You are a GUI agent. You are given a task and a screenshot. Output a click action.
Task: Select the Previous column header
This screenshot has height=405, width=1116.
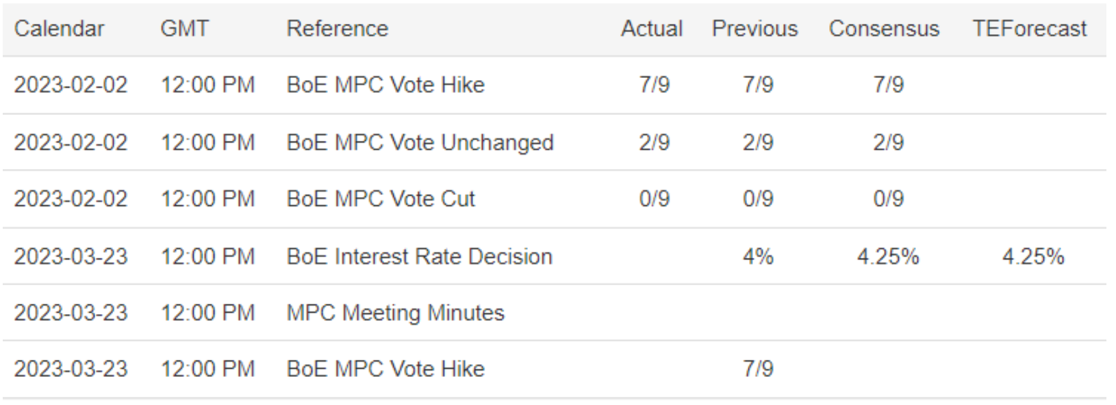point(754,29)
